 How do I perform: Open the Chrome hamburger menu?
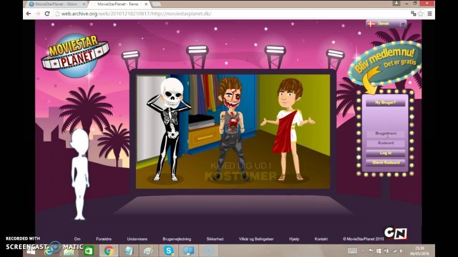pyautogui.click(x=430, y=14)
